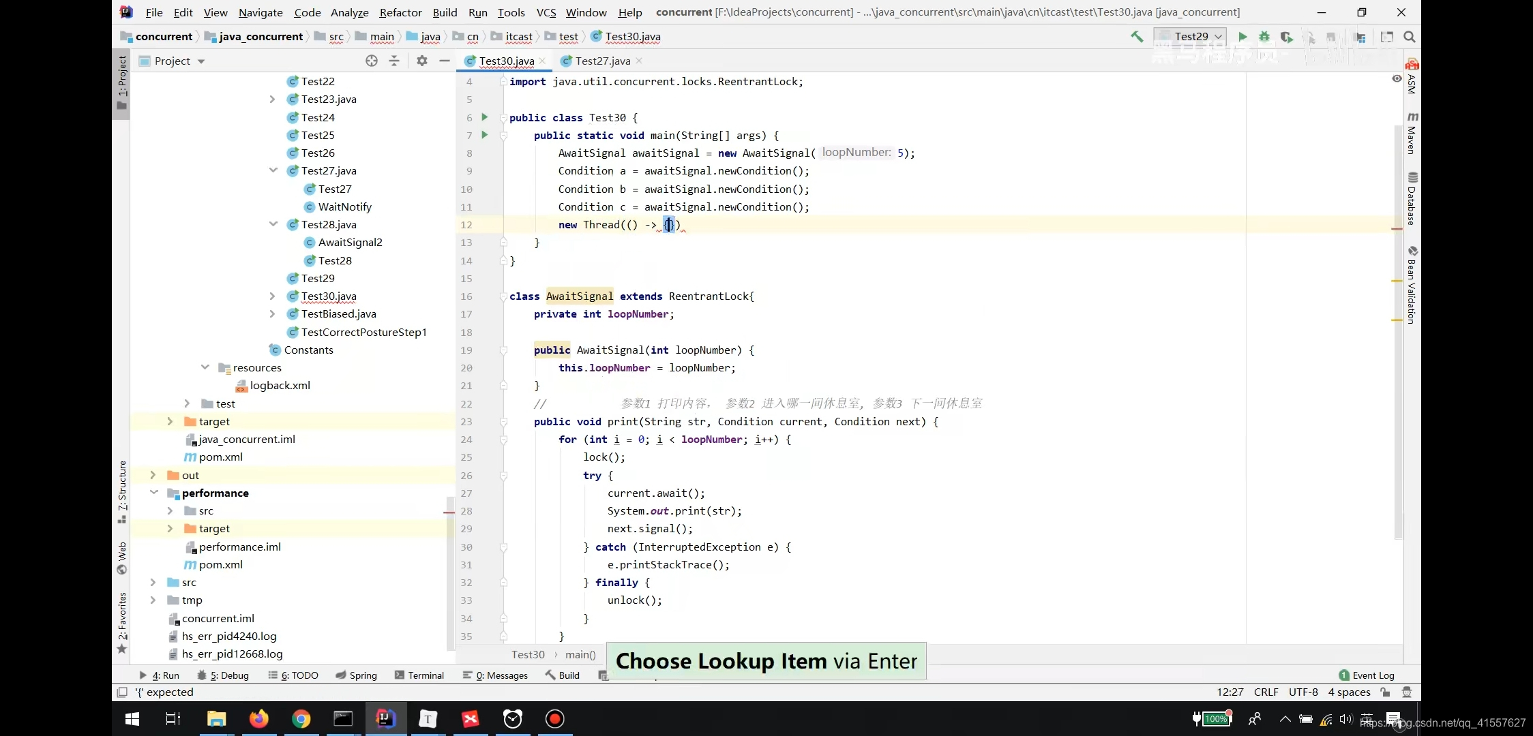
Task: Open the 5: Debug tool window
Action: tap(223, 675)
